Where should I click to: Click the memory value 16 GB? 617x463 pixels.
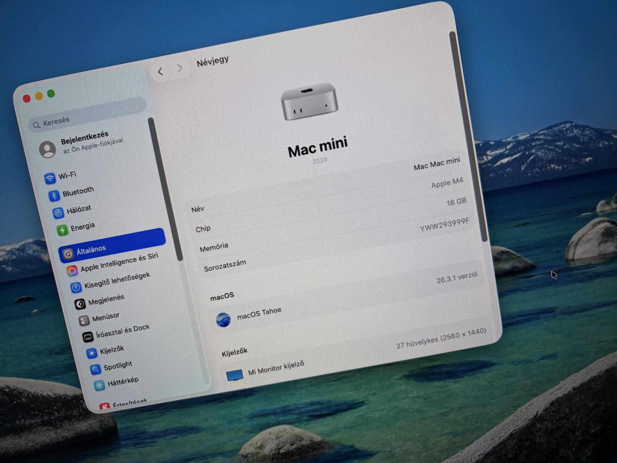pos(456,202)
